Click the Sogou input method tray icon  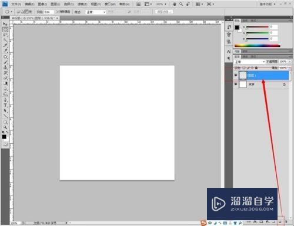point(204,223)
